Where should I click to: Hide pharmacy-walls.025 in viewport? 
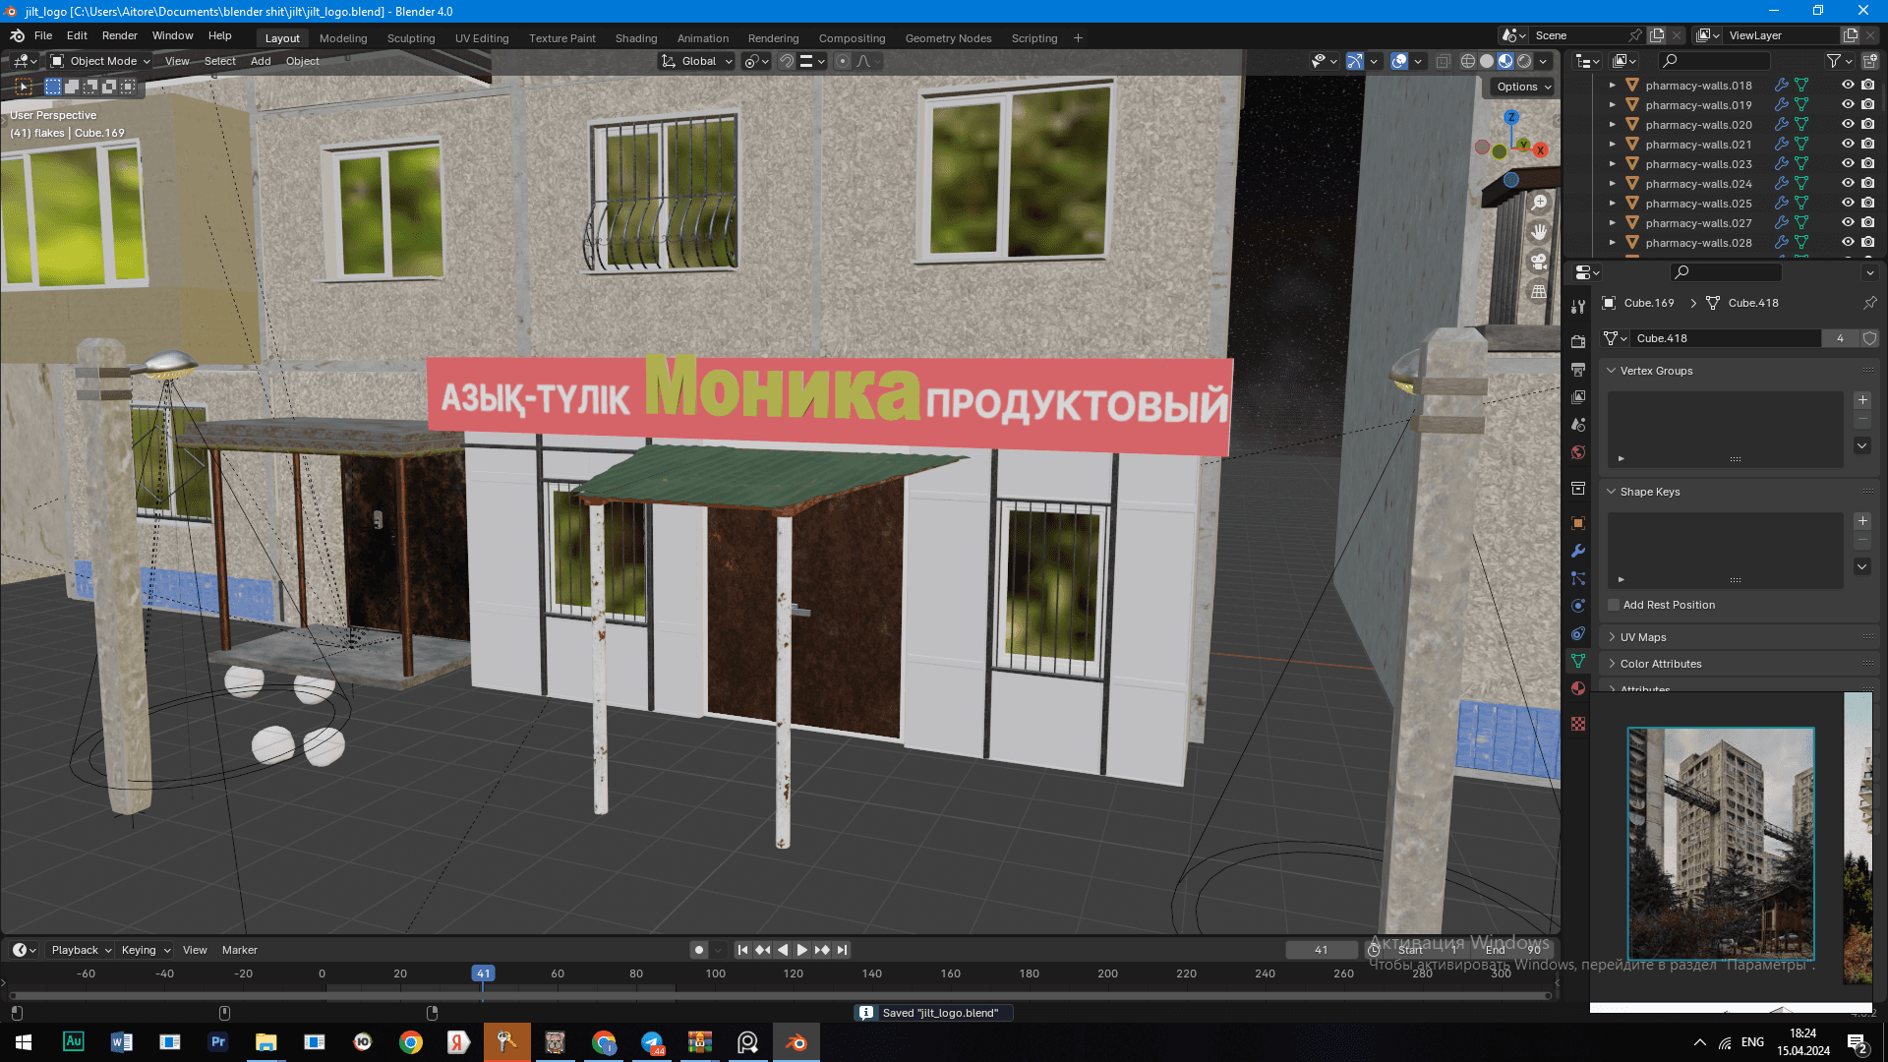pos(1848,204)
